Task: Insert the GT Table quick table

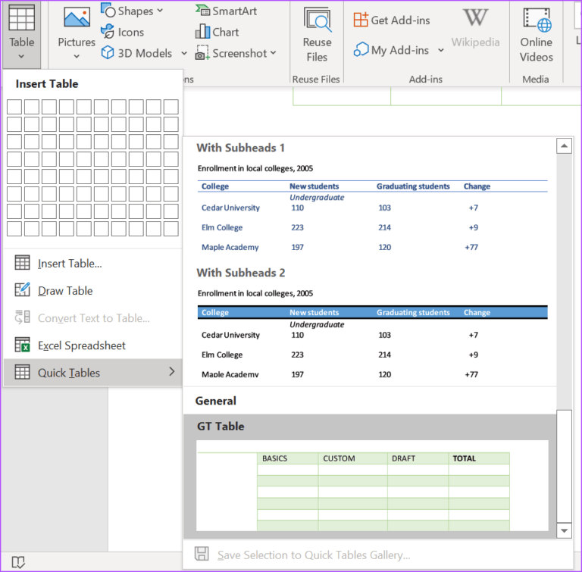Action: pyautogui.click(x=370, y=477)
